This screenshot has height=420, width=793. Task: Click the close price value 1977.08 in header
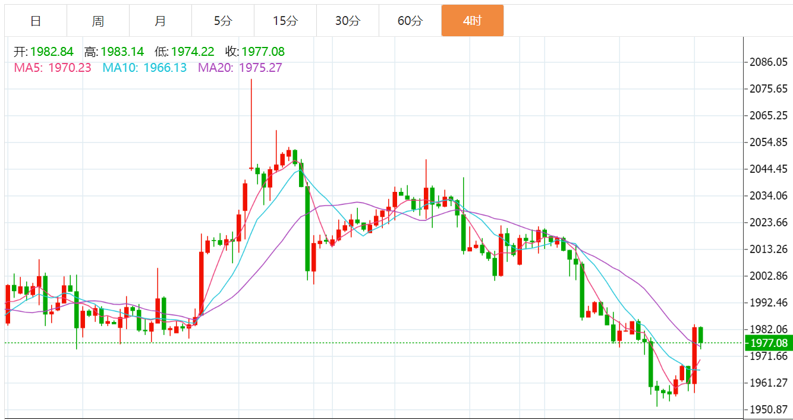tap(263, 52)
